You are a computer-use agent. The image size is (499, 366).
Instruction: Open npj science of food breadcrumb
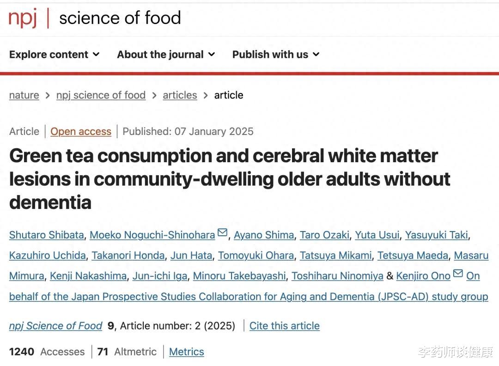coord(101,95)
